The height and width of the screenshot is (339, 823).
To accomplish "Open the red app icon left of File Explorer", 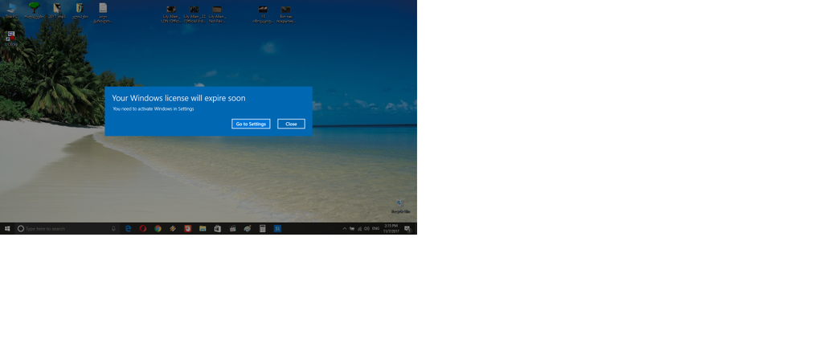I will [187, 229].
